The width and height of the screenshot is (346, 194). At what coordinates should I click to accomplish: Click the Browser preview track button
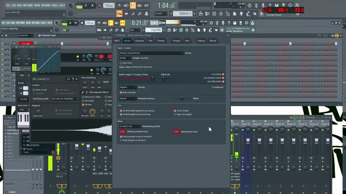[122, 131]
